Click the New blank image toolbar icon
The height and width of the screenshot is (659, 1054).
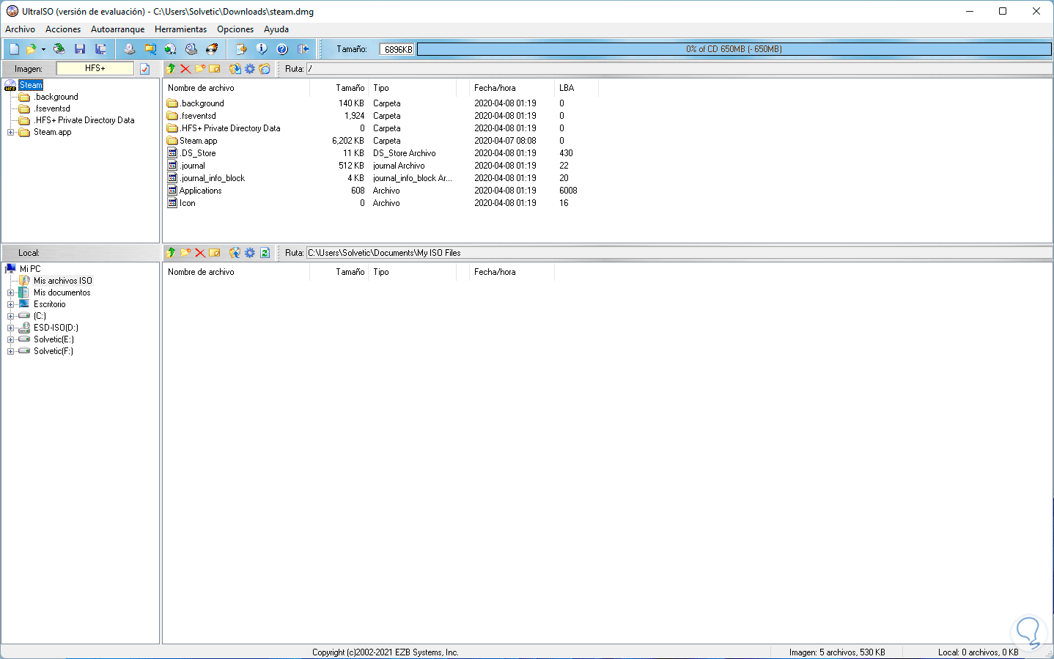(x=14, y=49)
